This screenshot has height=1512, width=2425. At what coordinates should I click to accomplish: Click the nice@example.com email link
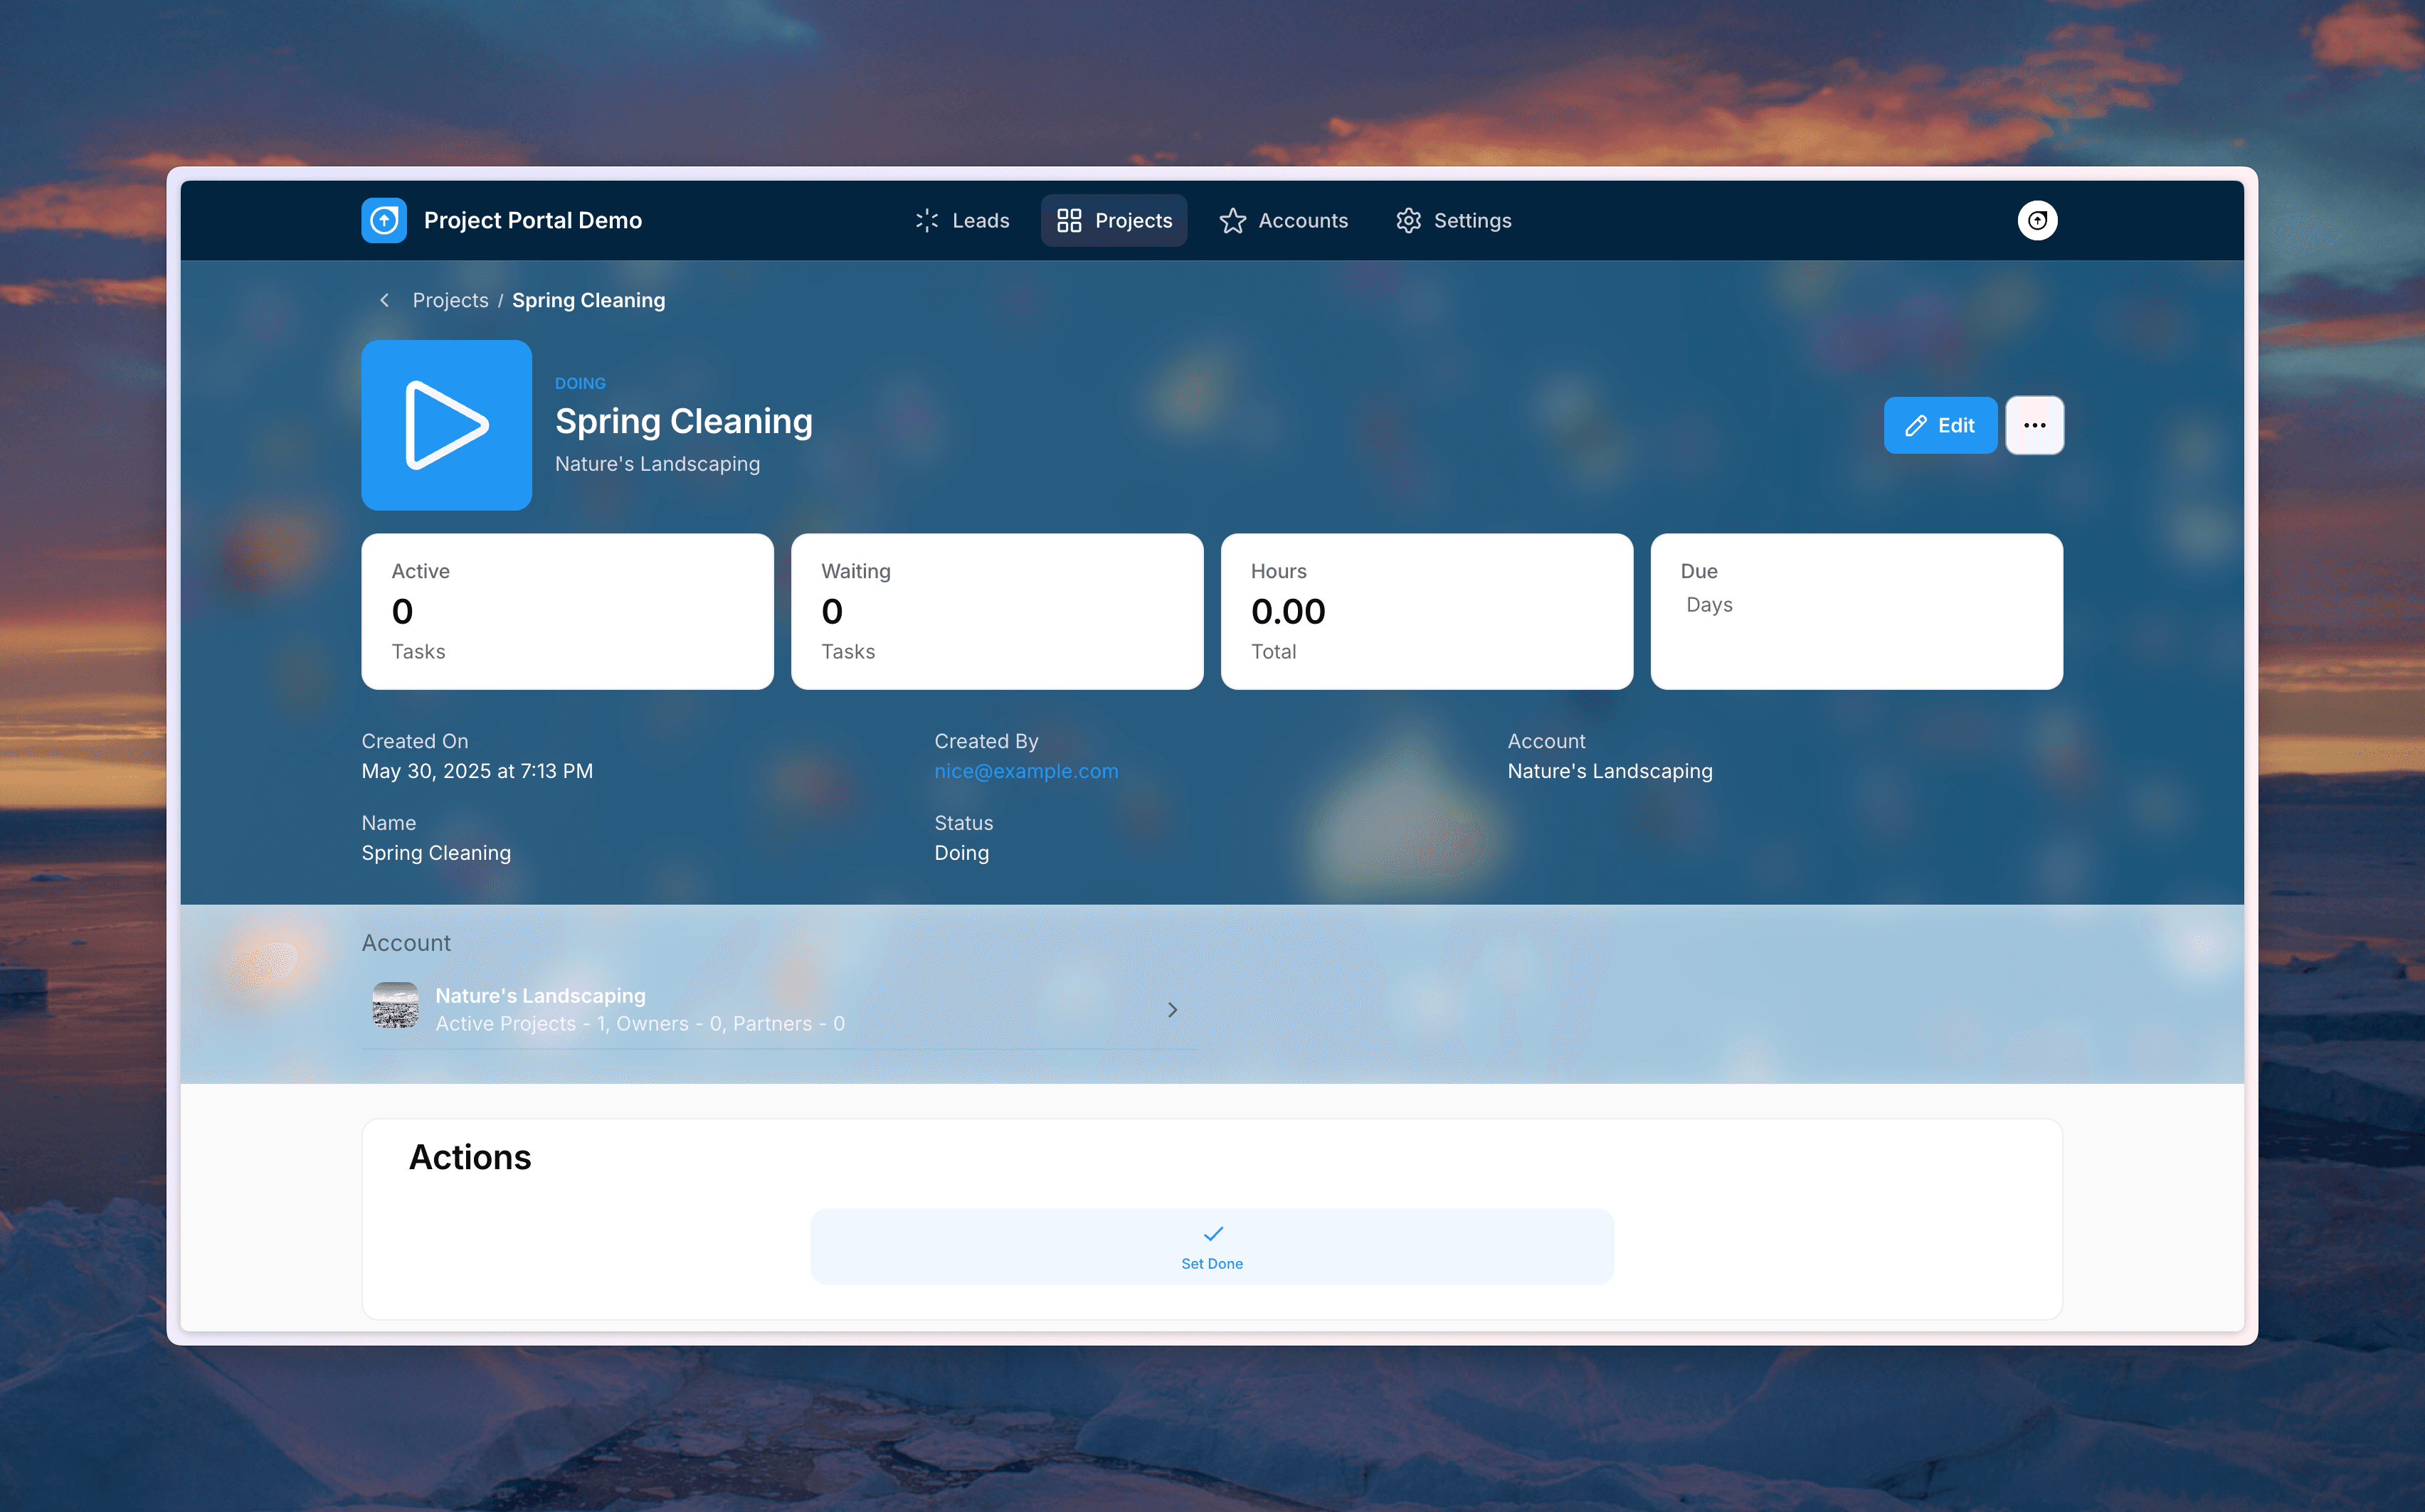point(1026,770)
